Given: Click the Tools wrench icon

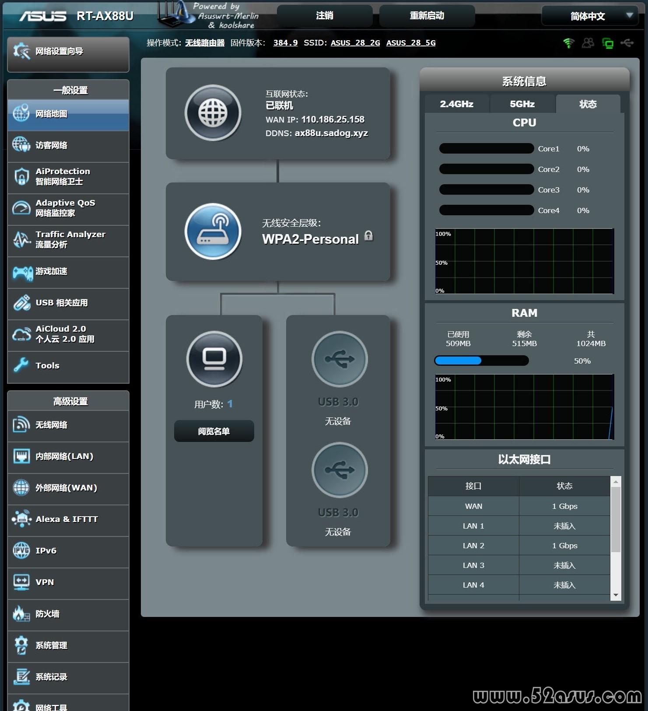Looking at the screenshot, I should pyautogui.click(x=21, y=365).
